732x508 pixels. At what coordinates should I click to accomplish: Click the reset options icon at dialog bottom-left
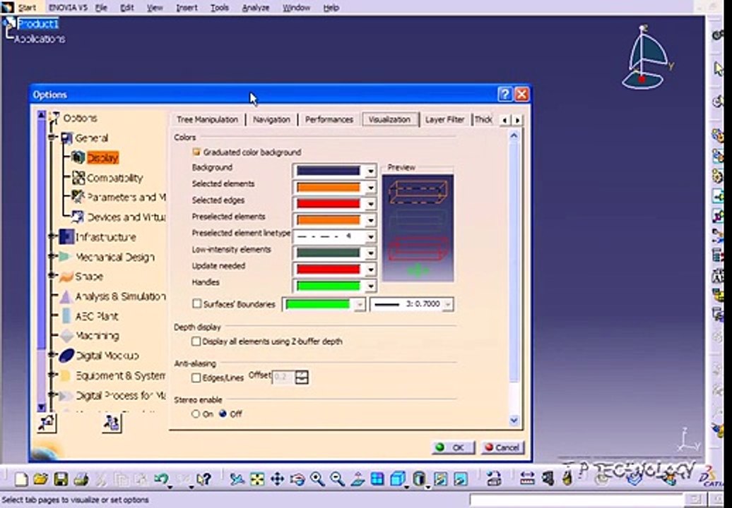pos(47,423)
